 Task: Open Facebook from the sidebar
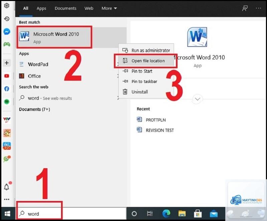pyautogui.click(x=7, y=89)
